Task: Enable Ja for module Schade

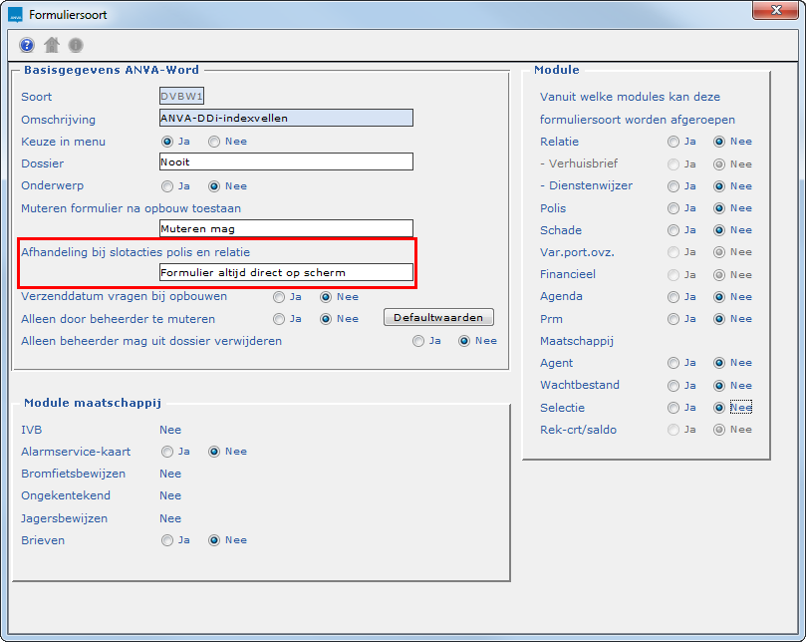Action: click(x=674, y=230)
